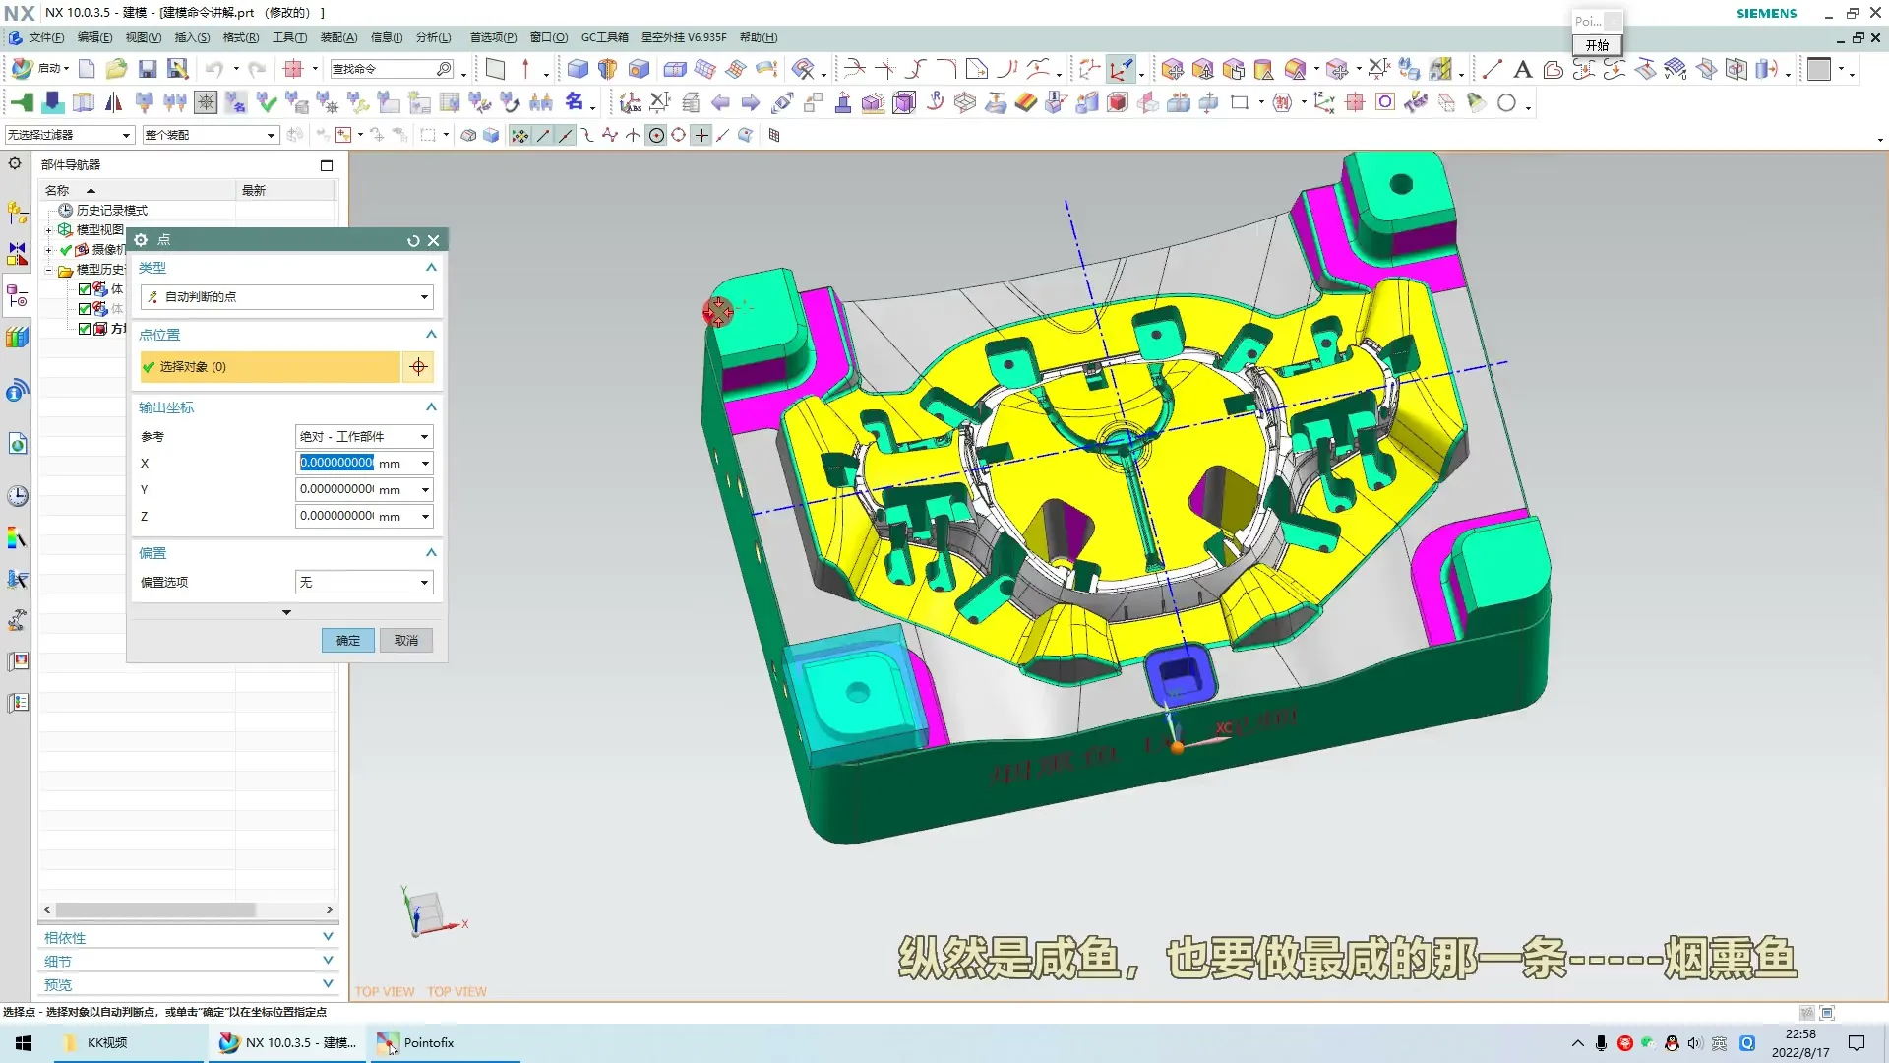
Task: Open the 插入(S) menu
Action: tap(191, 37)
